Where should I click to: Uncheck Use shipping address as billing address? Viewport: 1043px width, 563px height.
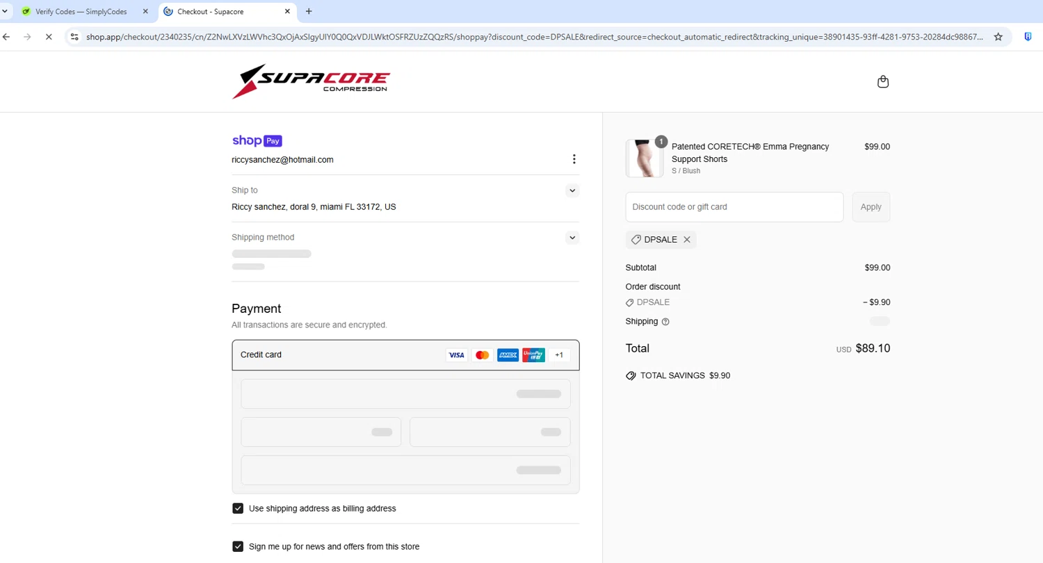click(238, 509)
